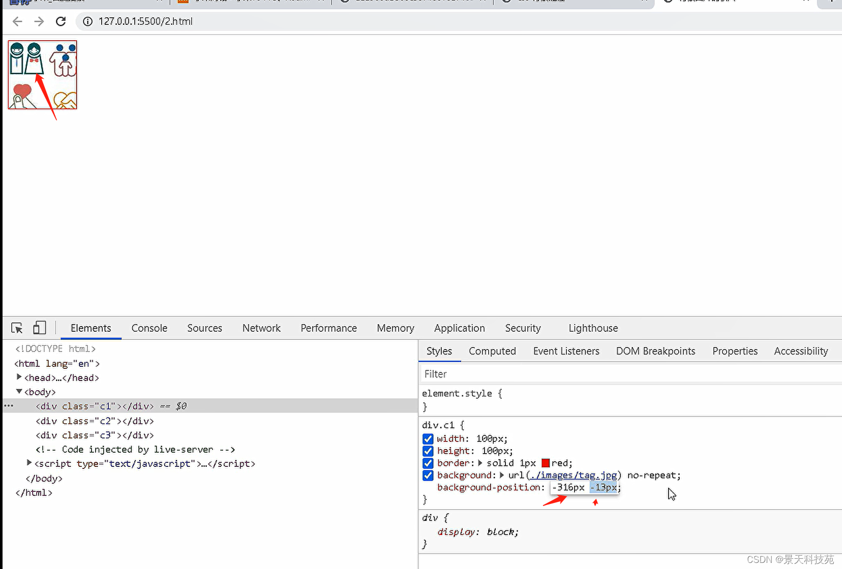Select the live-server injected comment node
The width and height of the screenshot is (842, 569).
135,450
